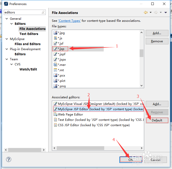
Task: Collapse the General tree node
Action: [x=7, y=19]
